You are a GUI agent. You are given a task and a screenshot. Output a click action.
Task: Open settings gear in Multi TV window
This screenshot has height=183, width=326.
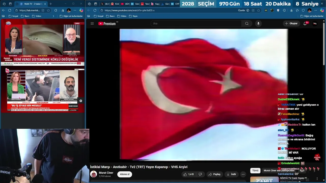coord(81,101)
